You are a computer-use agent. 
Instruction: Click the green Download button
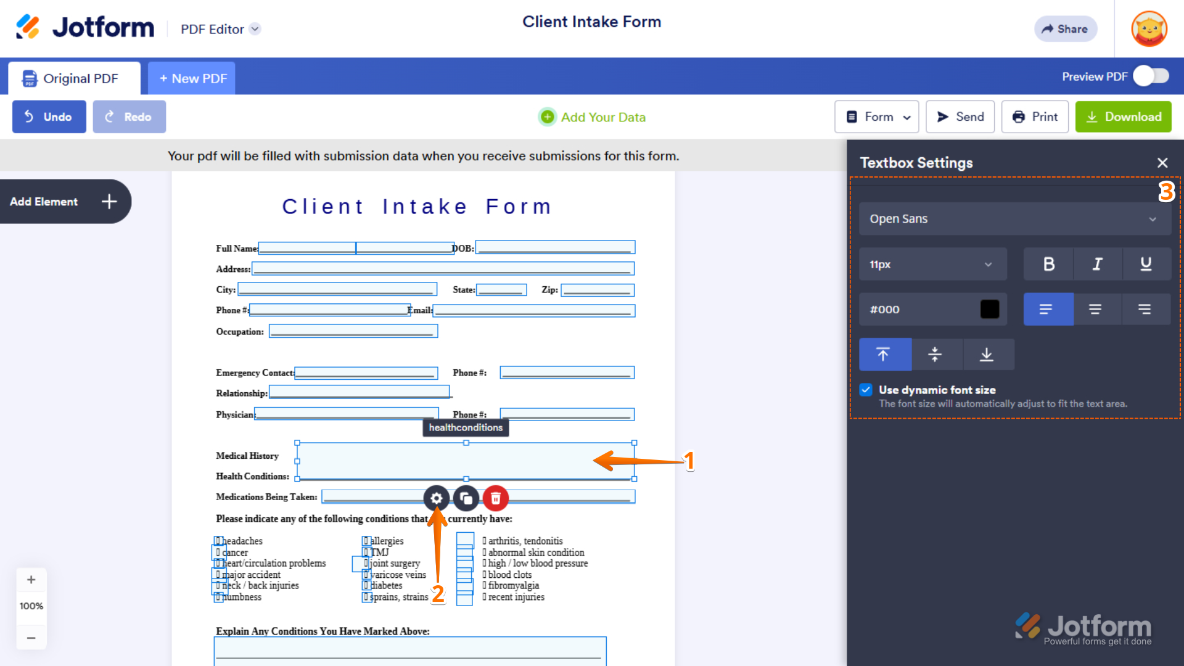tap(1123, 117)
